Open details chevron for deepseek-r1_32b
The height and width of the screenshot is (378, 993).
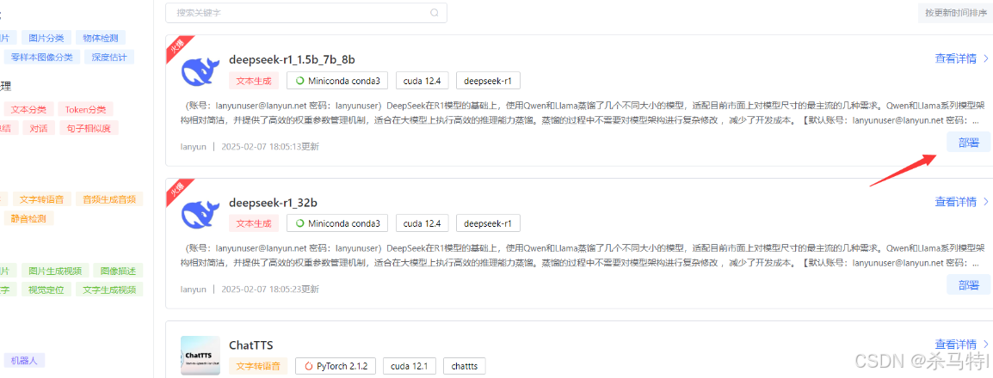coord(986,202)
